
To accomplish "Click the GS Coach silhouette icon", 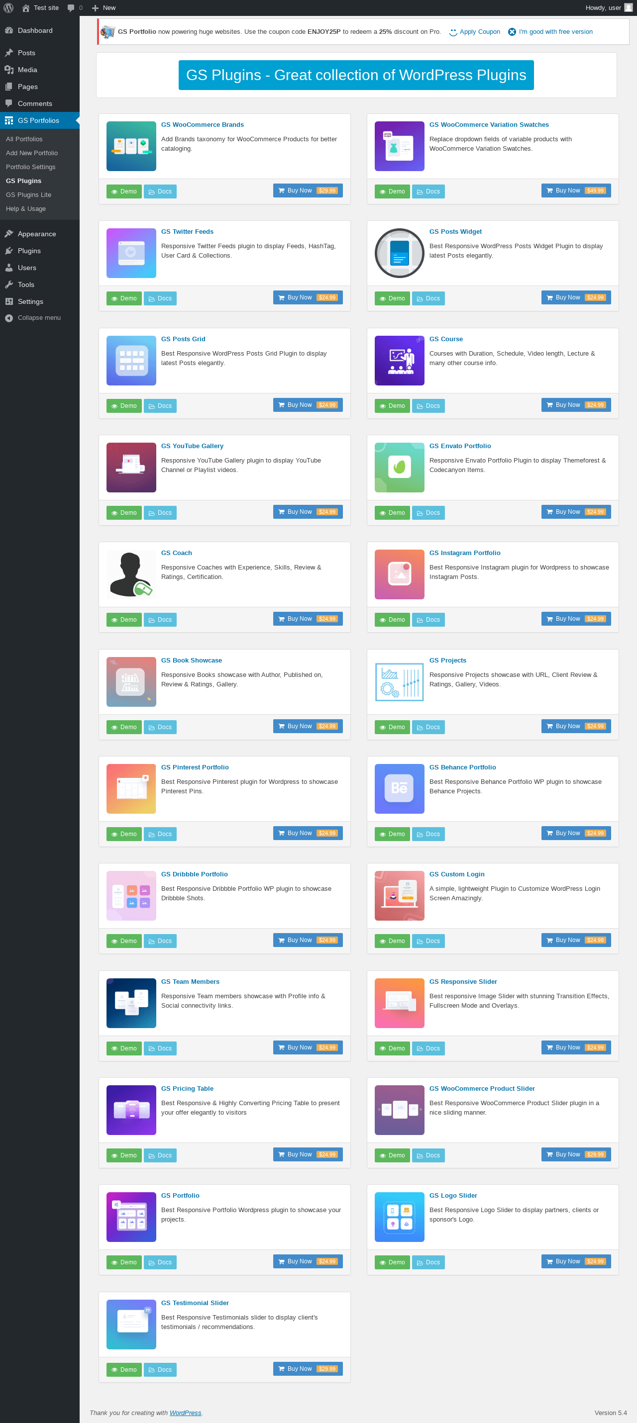I will [131, 574].
